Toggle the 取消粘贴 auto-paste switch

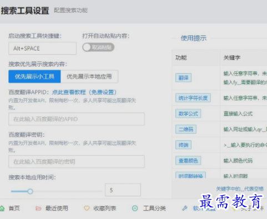(x=98, y=47)
